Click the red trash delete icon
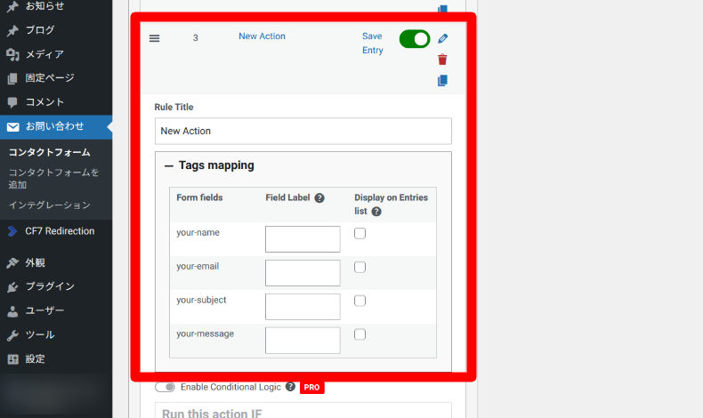Viewport: 703px width, 418px height. [442, 59]
